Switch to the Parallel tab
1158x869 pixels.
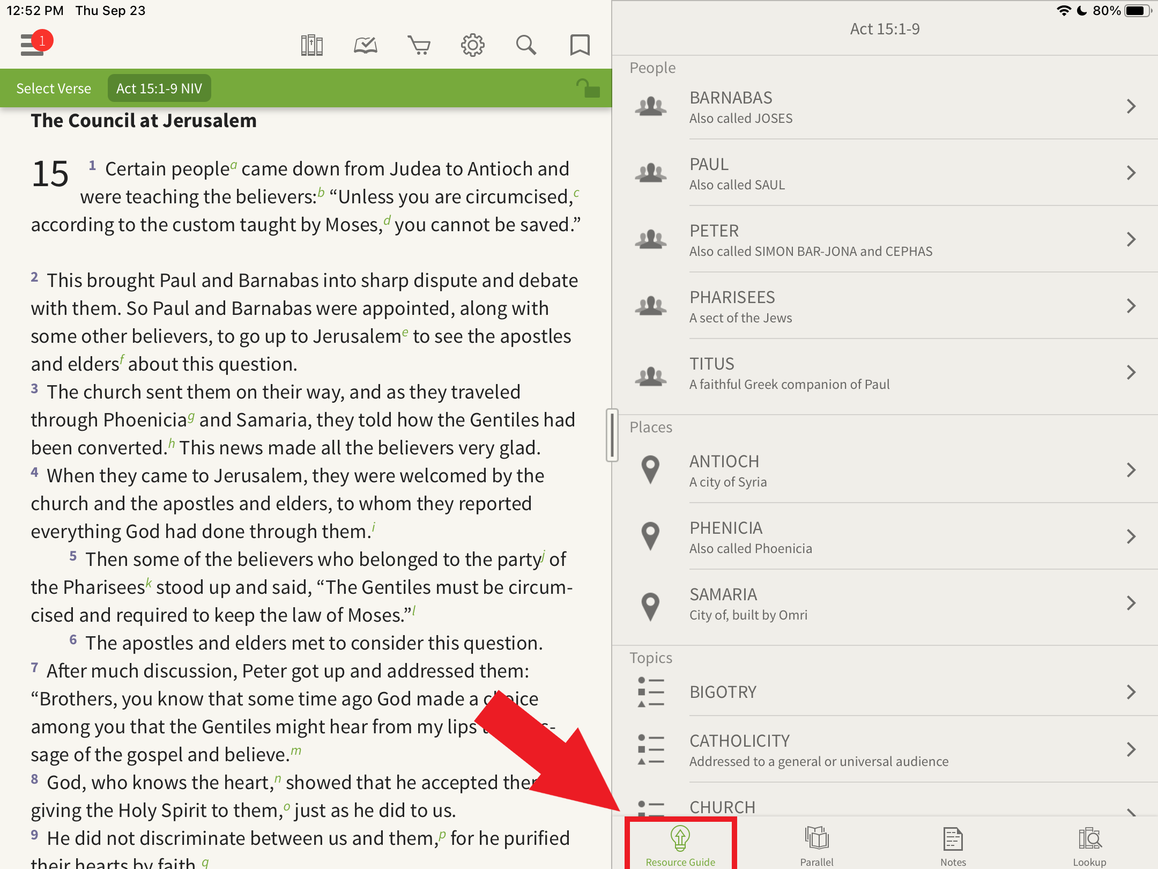coord(816,846)
